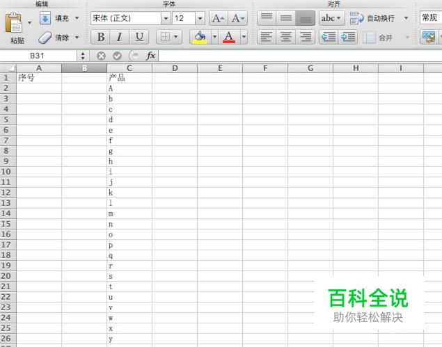Select column A header
This screenshot has height=347, width=442.
pos(39,68)
